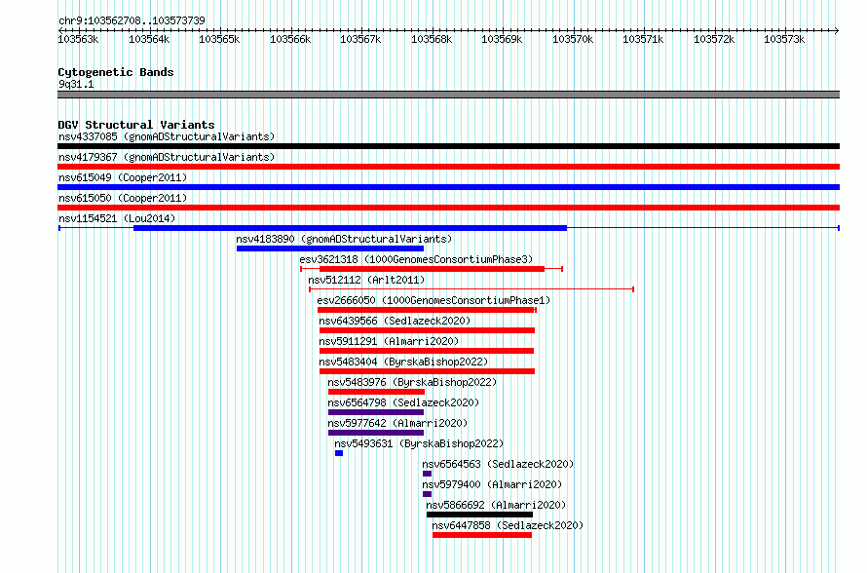This screenshot has height=573, width=867.
Task: Click the nsv5866692 black variant bar
Action: pyautogui.click(x=479, y=515)
